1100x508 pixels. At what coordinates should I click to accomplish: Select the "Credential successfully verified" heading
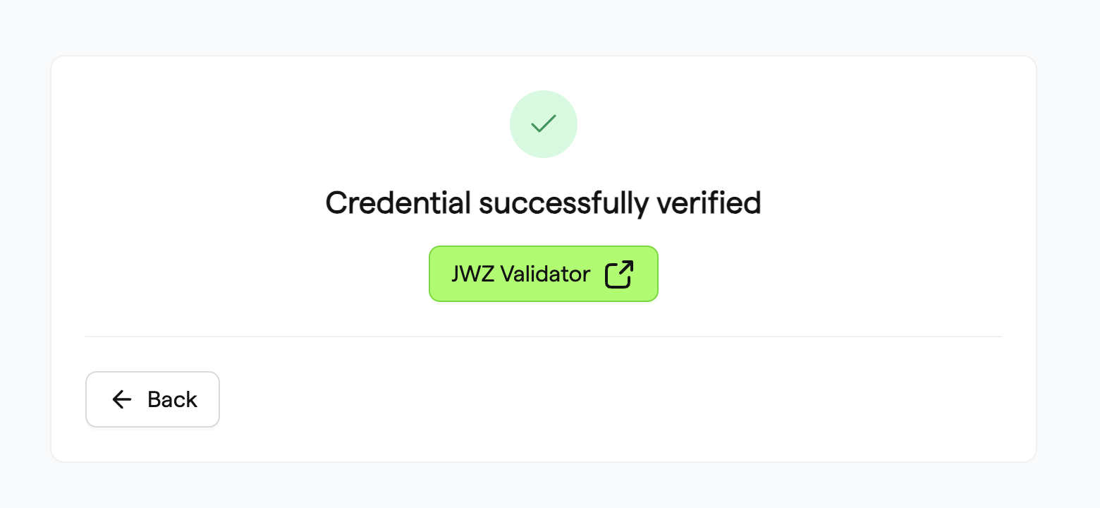(544, 203)
